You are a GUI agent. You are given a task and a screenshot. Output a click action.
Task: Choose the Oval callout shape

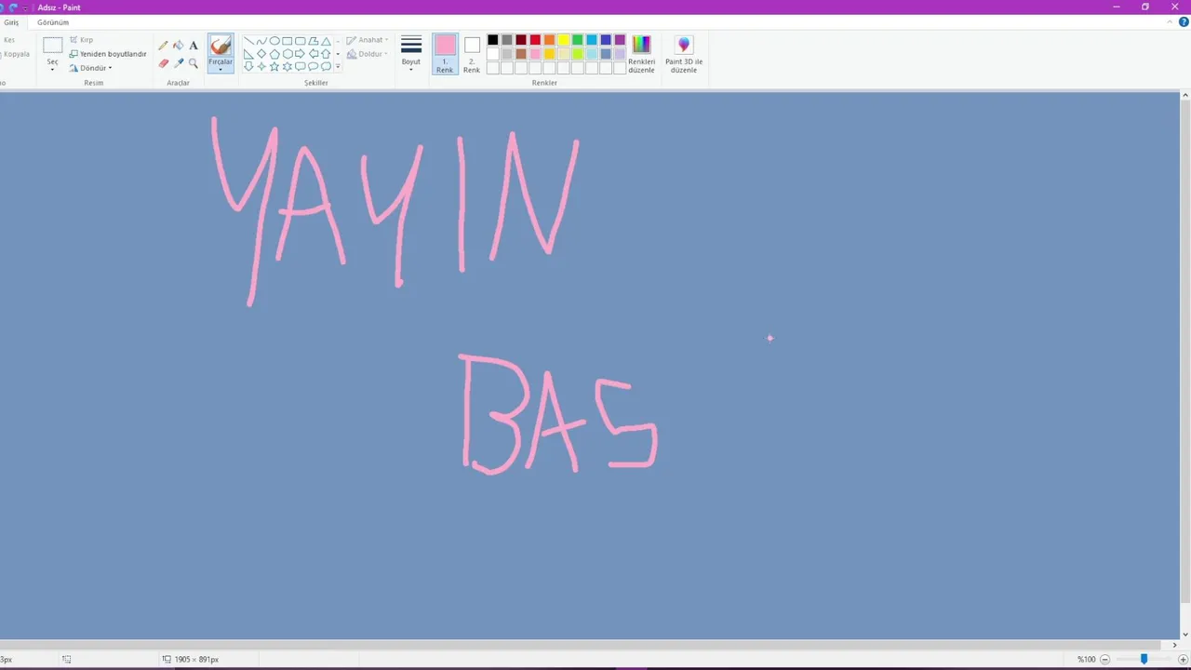click(x=314, y=66)
